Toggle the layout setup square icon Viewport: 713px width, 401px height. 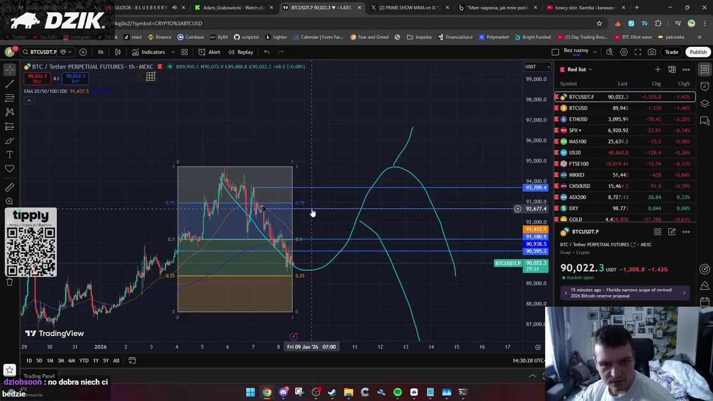click(x=555, y=52)
